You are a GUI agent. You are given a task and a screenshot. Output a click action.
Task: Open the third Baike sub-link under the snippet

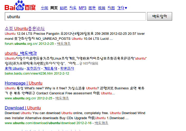click(x=50, y=68)
